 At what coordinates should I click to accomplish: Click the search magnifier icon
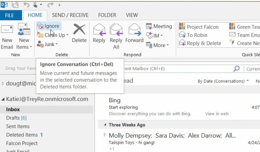coord(236,68)
